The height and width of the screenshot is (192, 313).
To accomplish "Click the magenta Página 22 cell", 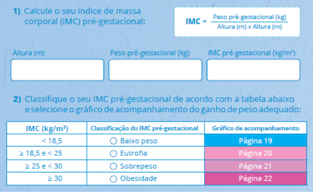I will 255,178.
